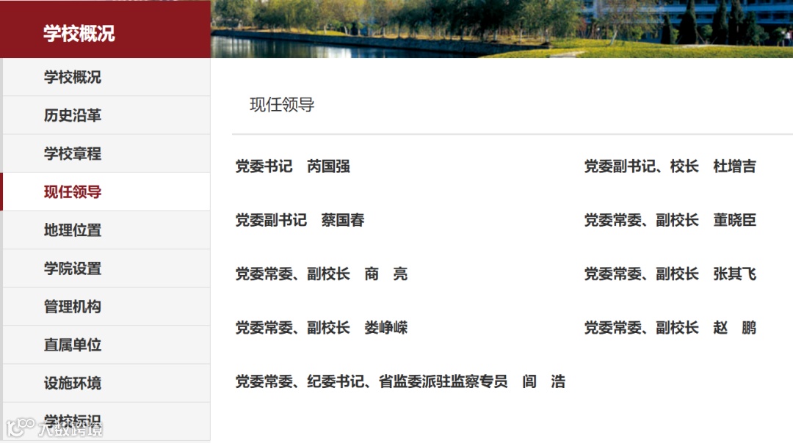The width and height of the screenshot is (793, 443).
Task: Click leader name 芮国强
Action: [328, 166]
